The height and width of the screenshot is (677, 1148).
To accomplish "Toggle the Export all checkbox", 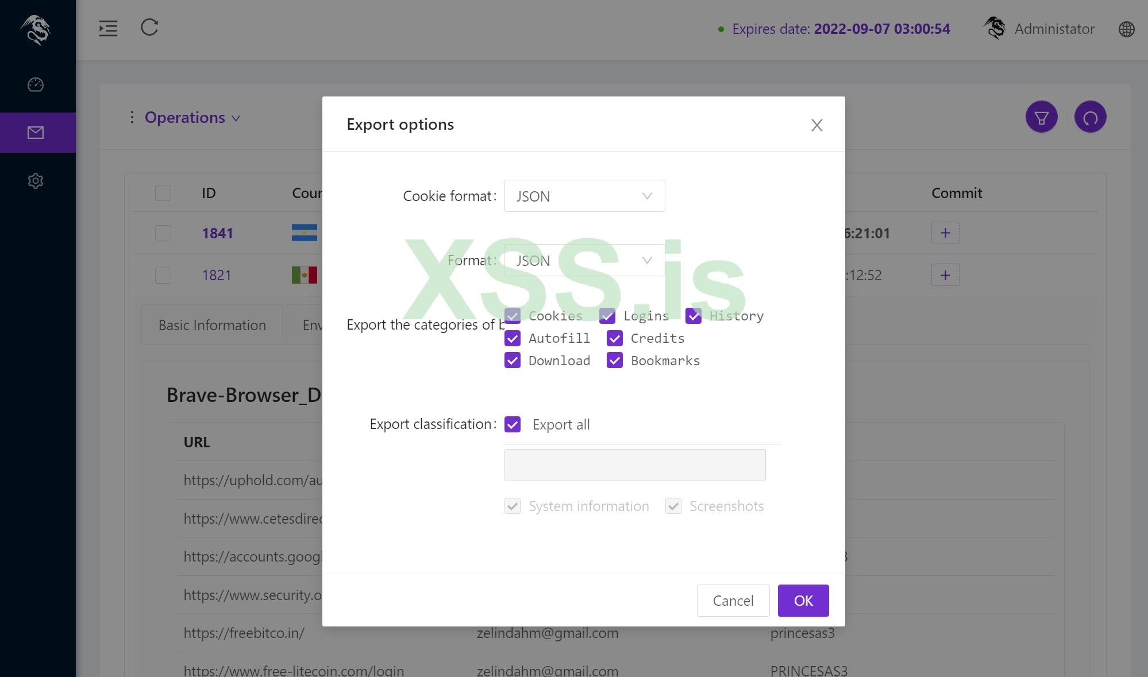I will pyautogui.click(x=513, y=424).
